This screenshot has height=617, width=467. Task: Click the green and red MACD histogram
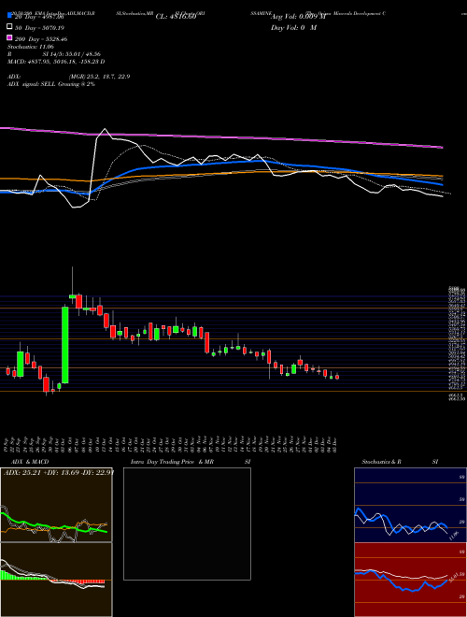52,578
